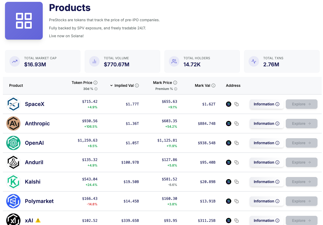The height and width of the screenshot is (225, 323).
Task: Open Solana explorer icon for Anthropic
Action: coord(229,124)
